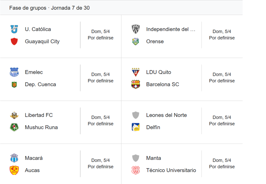Click the U. Católica team crest
266x184 pixels.
(x=14, y=29)
